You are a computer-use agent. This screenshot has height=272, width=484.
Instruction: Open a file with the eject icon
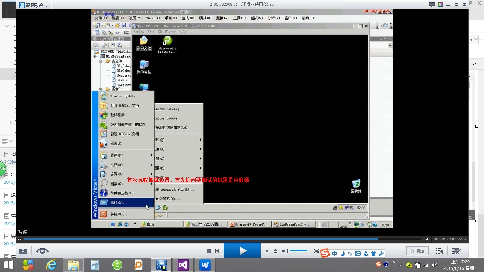coord(276,251)
